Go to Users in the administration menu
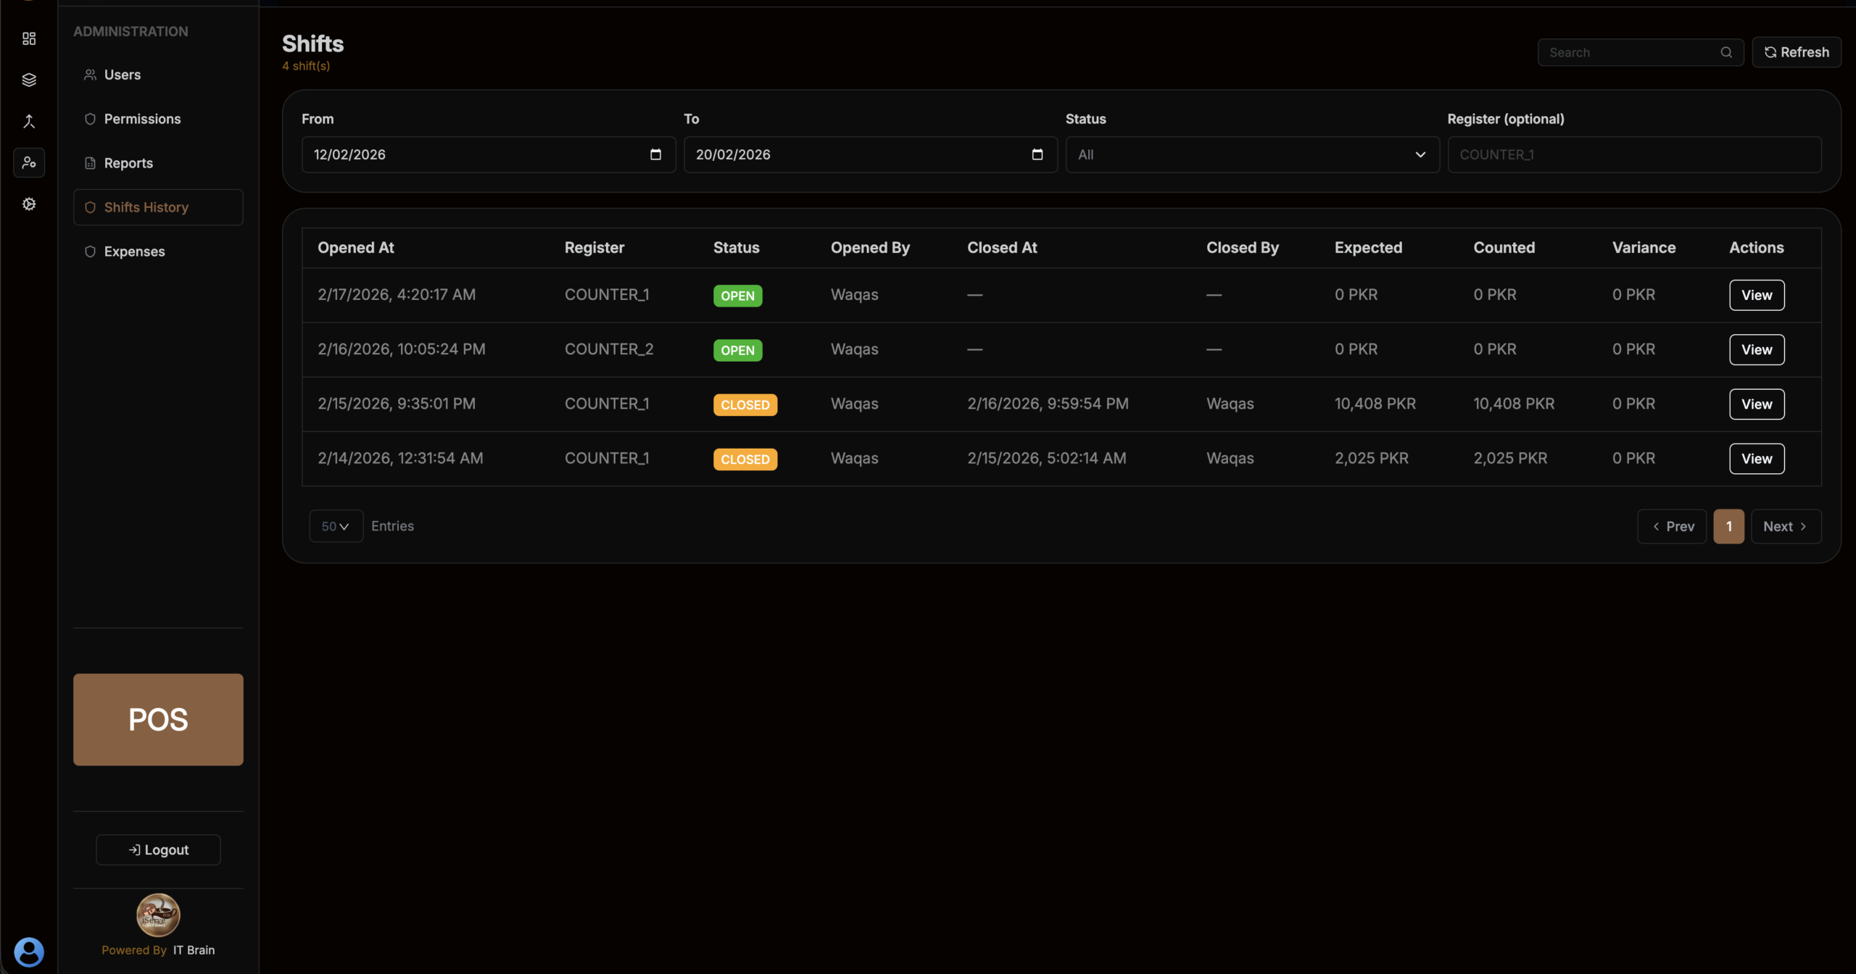 [123, 75]
